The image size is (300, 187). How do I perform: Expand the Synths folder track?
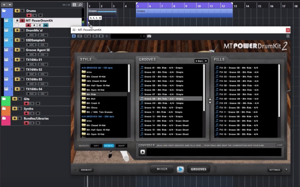pyautogui.click(x=4, y=109)
